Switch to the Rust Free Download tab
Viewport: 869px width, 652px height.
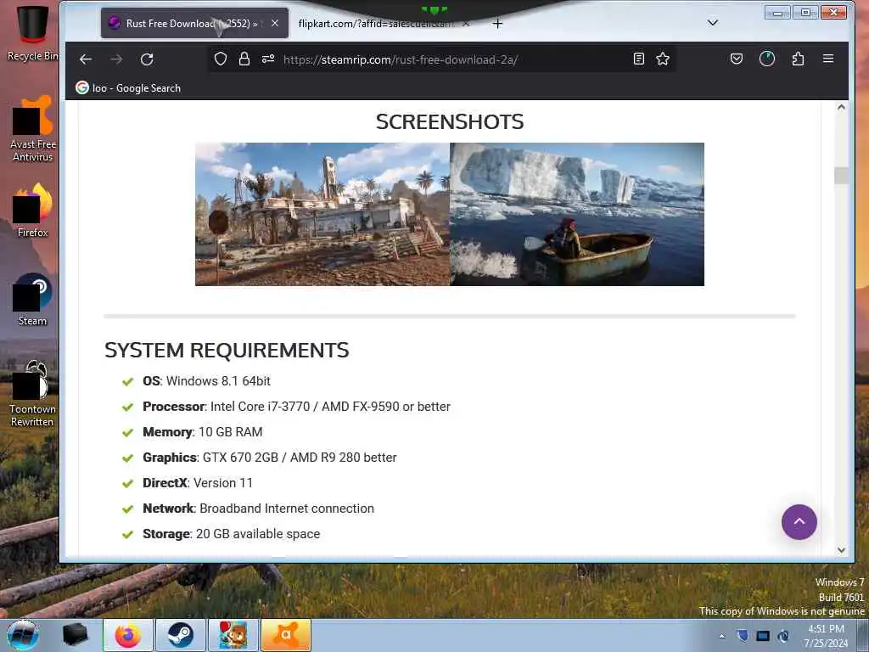[x=194, y=23]
